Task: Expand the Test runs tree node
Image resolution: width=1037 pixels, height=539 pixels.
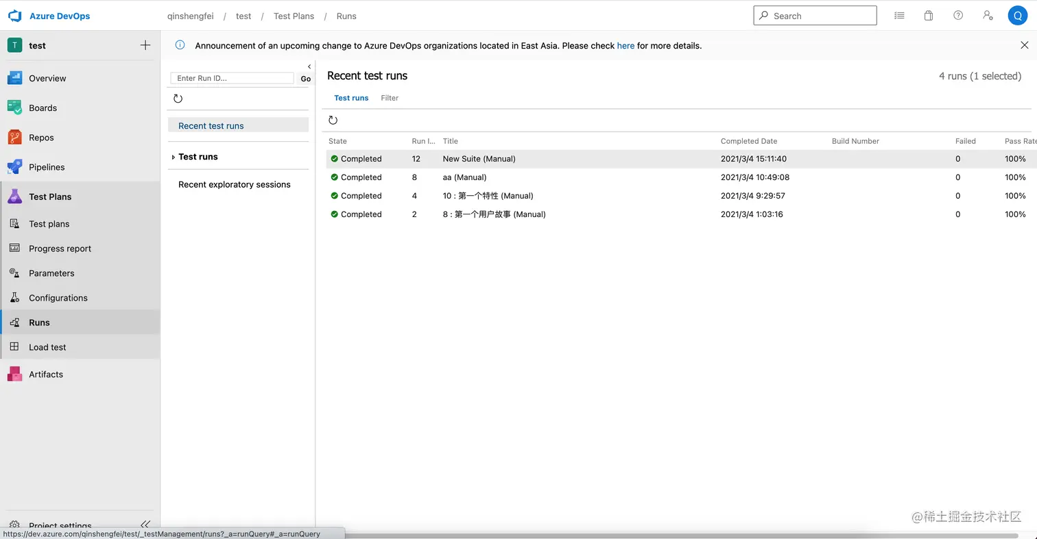Action: [173, 157]
